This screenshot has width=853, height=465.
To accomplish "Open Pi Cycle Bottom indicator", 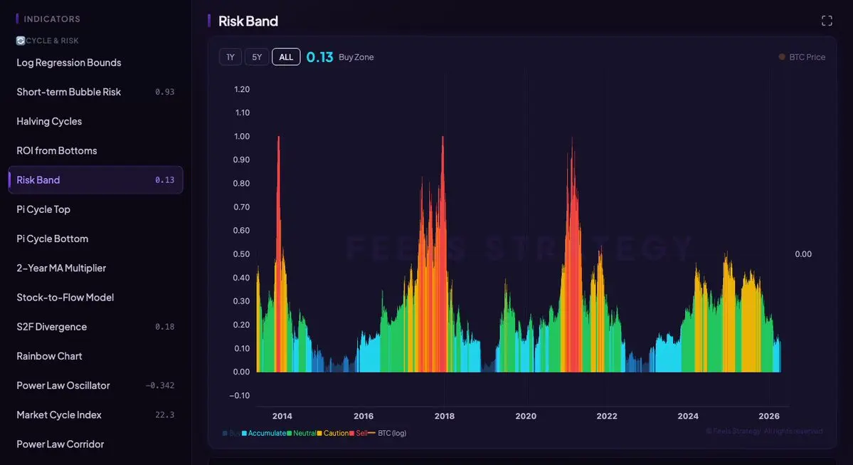I will [x=95, y=239].
